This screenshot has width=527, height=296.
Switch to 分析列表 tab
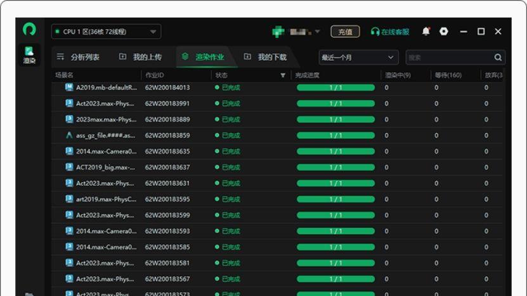(x=78, y=57)
